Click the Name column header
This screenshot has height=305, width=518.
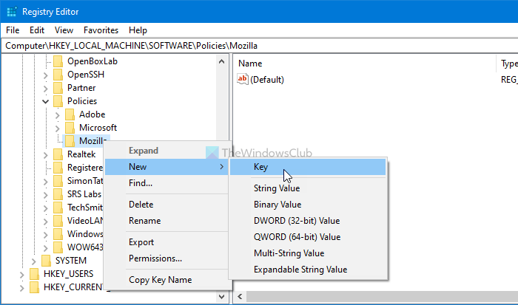coord(365,64)
